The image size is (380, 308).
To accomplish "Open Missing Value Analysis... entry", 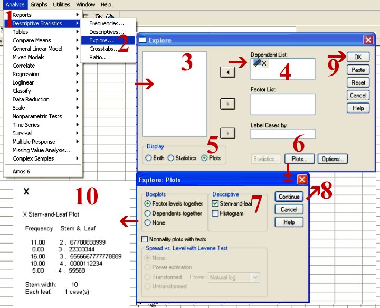I will click(43, 150).
